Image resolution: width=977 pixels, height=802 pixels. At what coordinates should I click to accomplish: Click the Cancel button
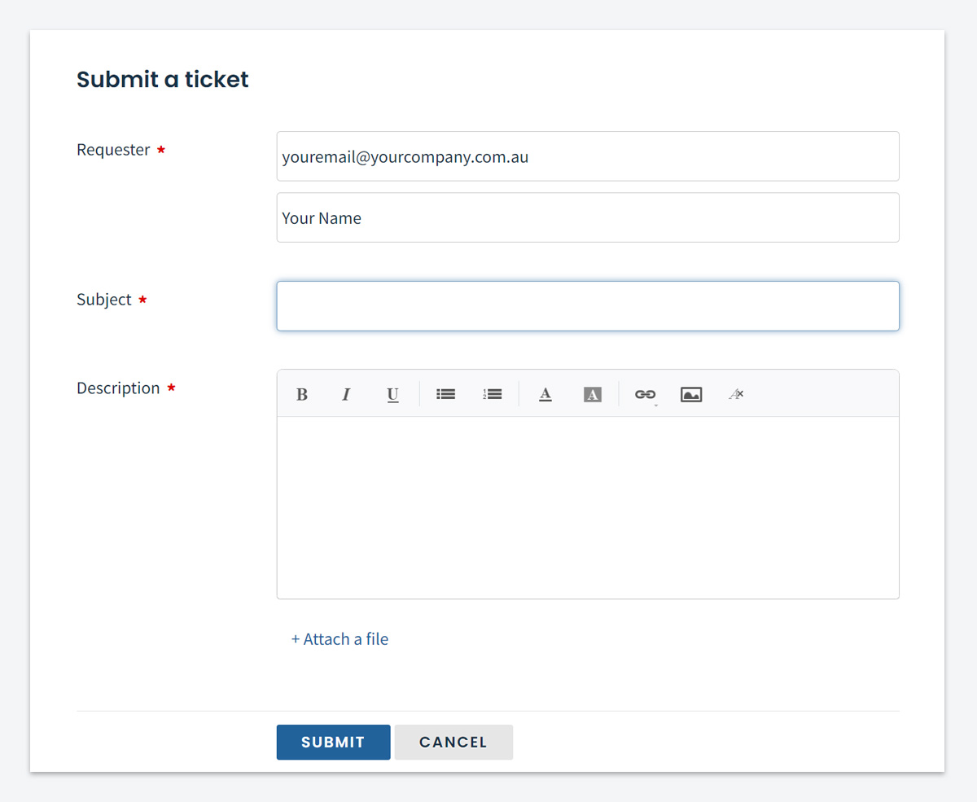pyautogui.click(x=453, y=742)
